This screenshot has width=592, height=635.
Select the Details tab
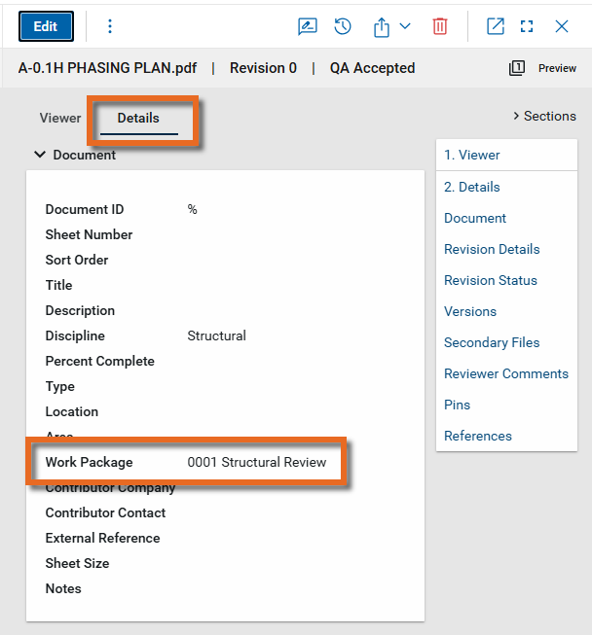(138, 118)
